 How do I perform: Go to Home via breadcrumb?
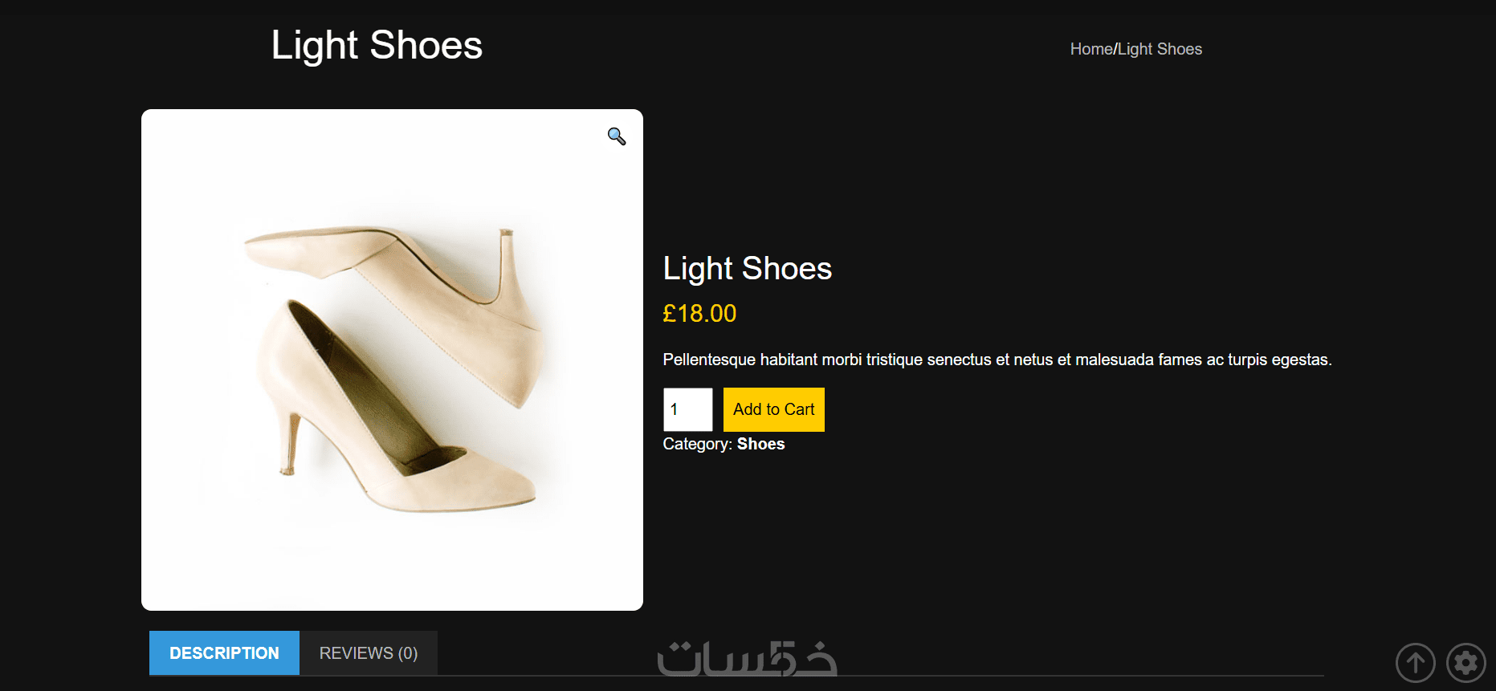click(1090, 49)
